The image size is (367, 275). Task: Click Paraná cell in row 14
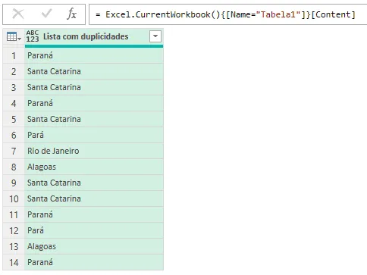(x=94, y=262)
